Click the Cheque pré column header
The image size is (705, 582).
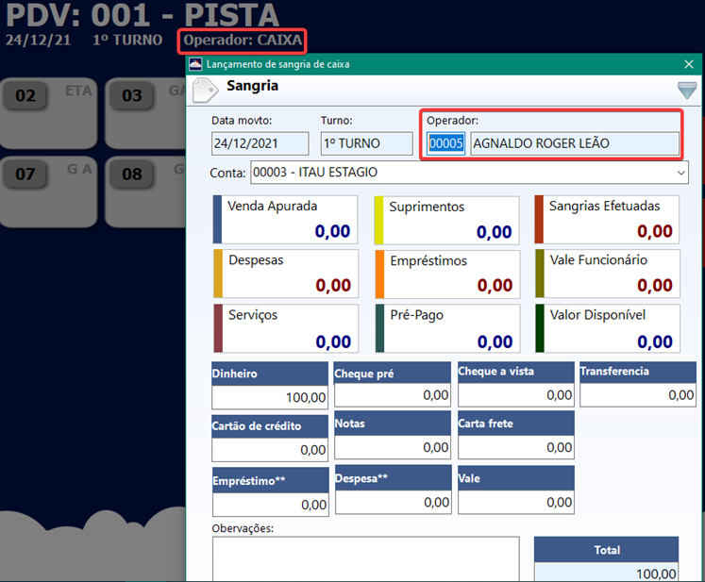pyautogui.click(x=393, y=373)
